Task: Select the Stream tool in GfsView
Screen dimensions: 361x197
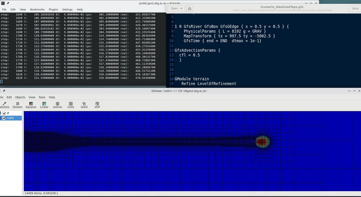Action: tap(17, 105)
